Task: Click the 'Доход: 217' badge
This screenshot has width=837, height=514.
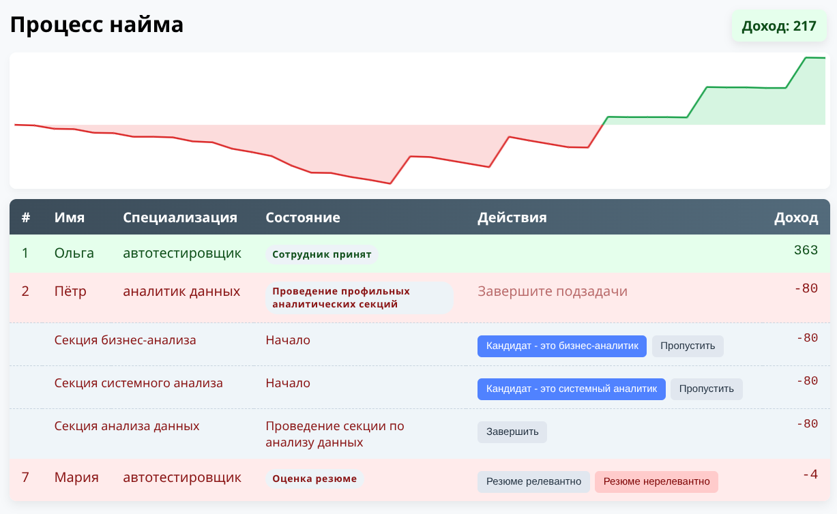Action: click(778, 26)
